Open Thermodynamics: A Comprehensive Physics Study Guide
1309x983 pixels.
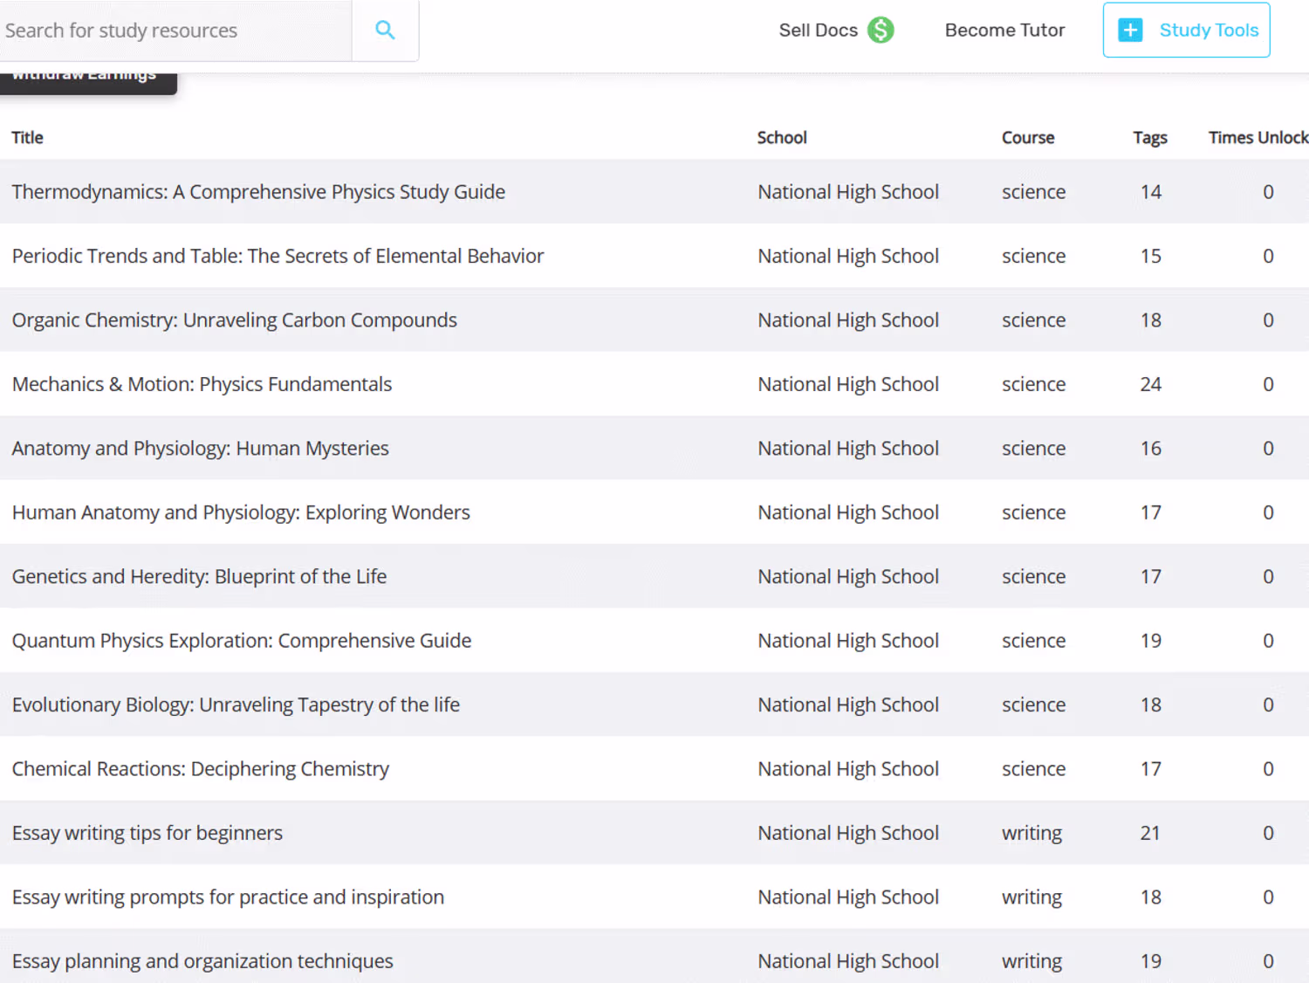(x=258, y=192)
